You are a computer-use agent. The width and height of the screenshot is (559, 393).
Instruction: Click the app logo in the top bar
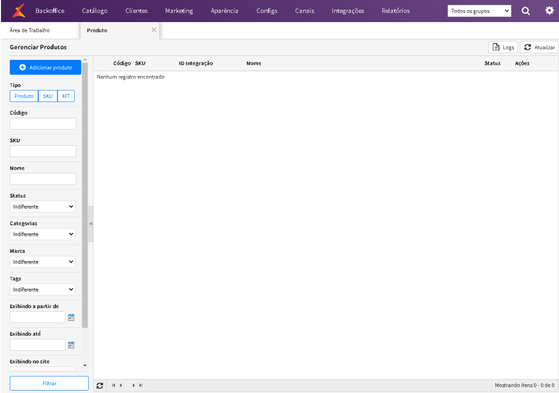coord(19,11)
